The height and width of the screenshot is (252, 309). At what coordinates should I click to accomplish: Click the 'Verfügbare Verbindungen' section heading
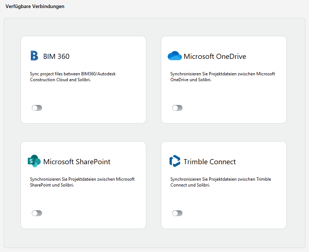point(35,6)
